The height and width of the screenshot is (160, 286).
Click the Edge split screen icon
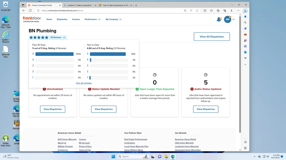coord(205,11)
